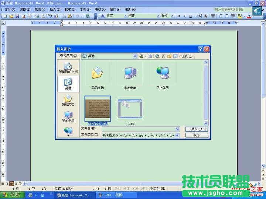Image resolution: width=266 pixels, height=199 pixels.
Task: Open the 五号 font size dropdown
Action: 172,16
